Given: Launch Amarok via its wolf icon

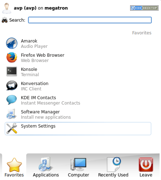Looking at the screenshot, I should [x=12, y=43].
